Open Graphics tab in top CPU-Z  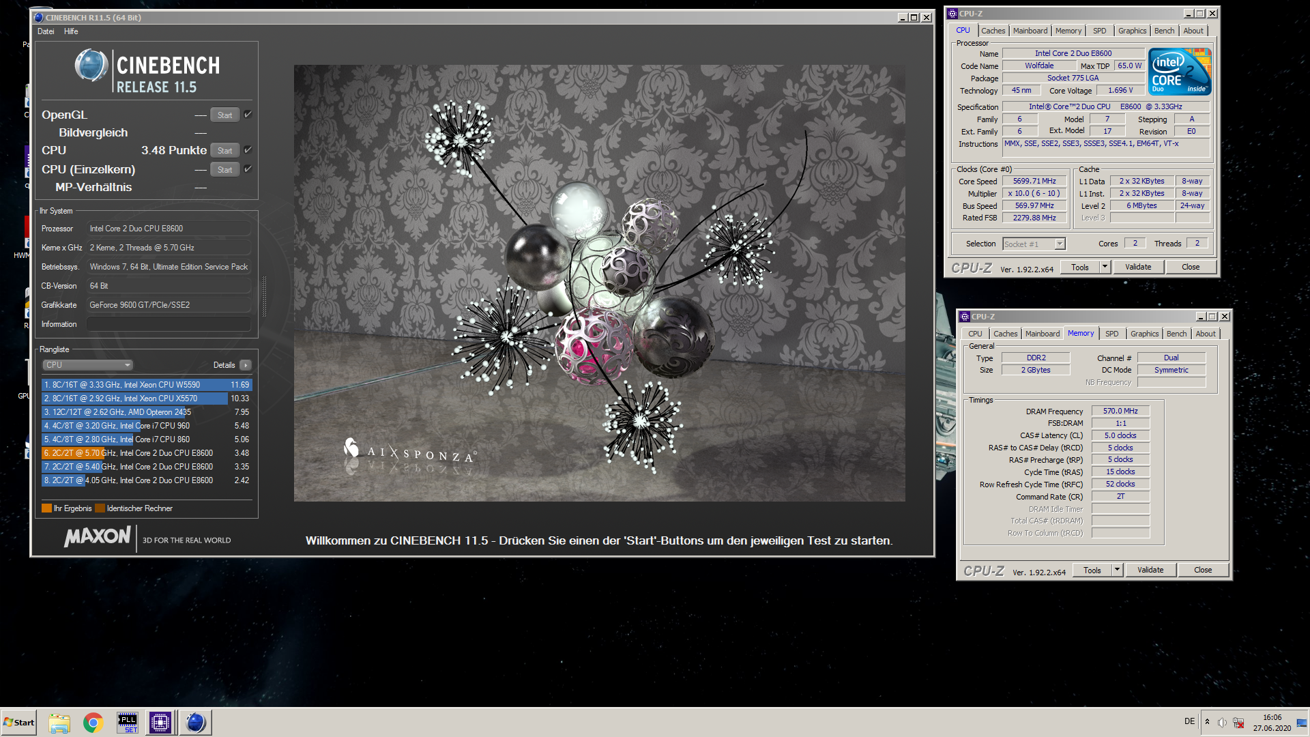click(x=1132, y=31)
